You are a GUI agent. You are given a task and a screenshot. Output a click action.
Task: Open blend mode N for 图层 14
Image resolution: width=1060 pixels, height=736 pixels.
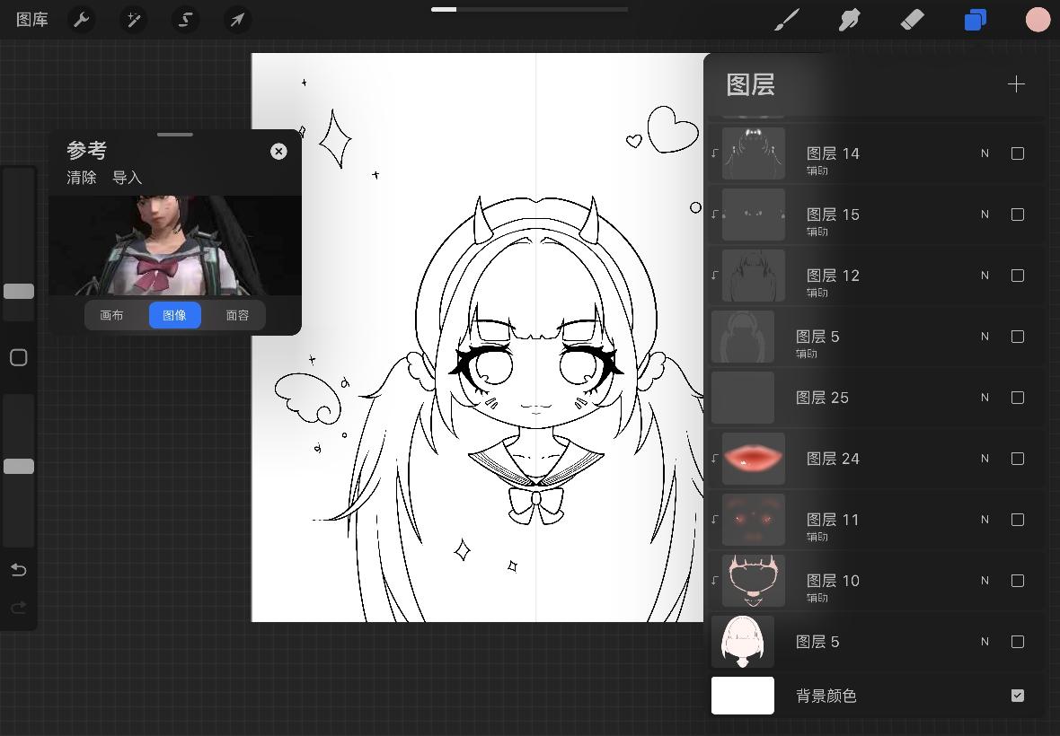985,153
